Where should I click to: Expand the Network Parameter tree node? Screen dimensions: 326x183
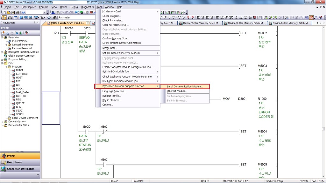click(x=6, y=45)
